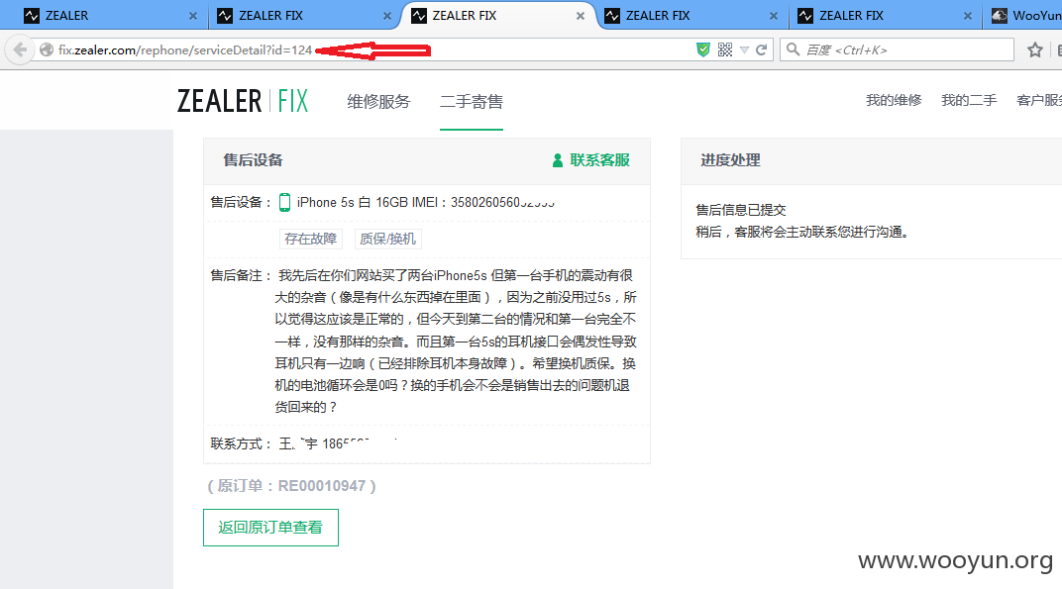Switch to the second tab titled ZEALER FIX
The image size is (1062, 589).
pos(303,16)
